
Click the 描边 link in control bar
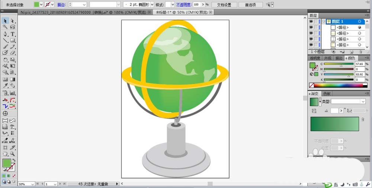point(61,5)
